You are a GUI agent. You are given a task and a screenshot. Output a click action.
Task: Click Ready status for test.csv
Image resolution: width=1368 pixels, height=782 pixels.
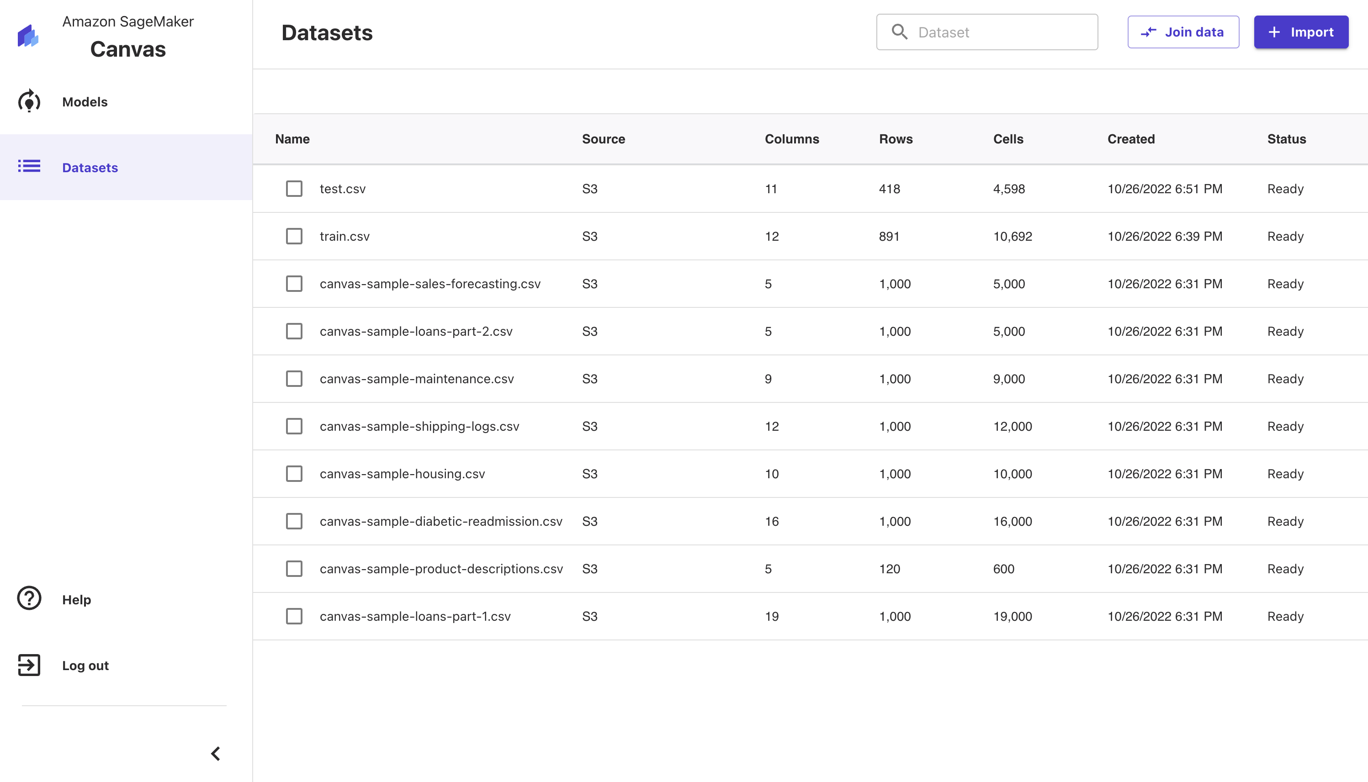(x=1285, y=189)
